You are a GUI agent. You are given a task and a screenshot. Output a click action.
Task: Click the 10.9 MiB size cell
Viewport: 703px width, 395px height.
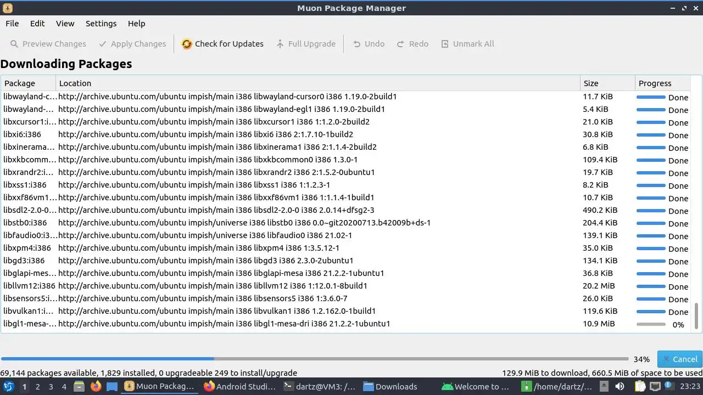click(599, 324)
